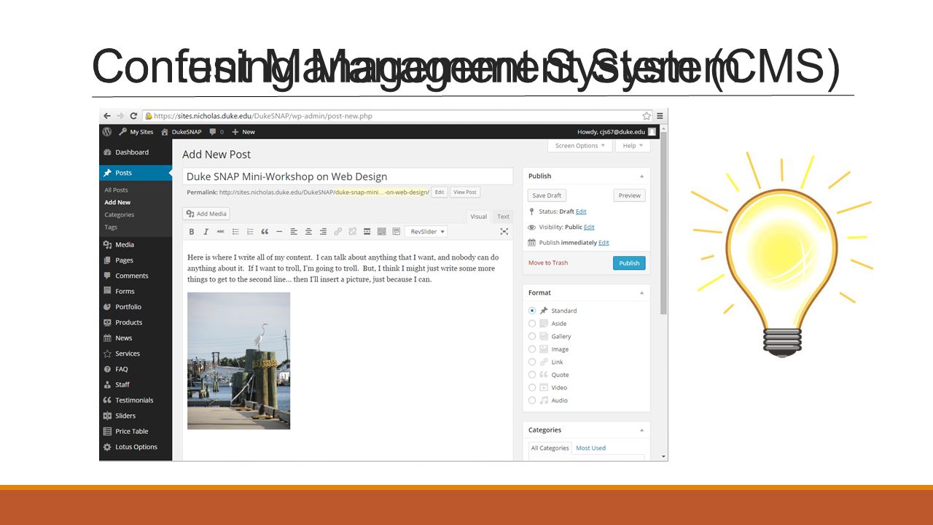Align text center
Screen dimensions: 933x525
tap(308, 231)
